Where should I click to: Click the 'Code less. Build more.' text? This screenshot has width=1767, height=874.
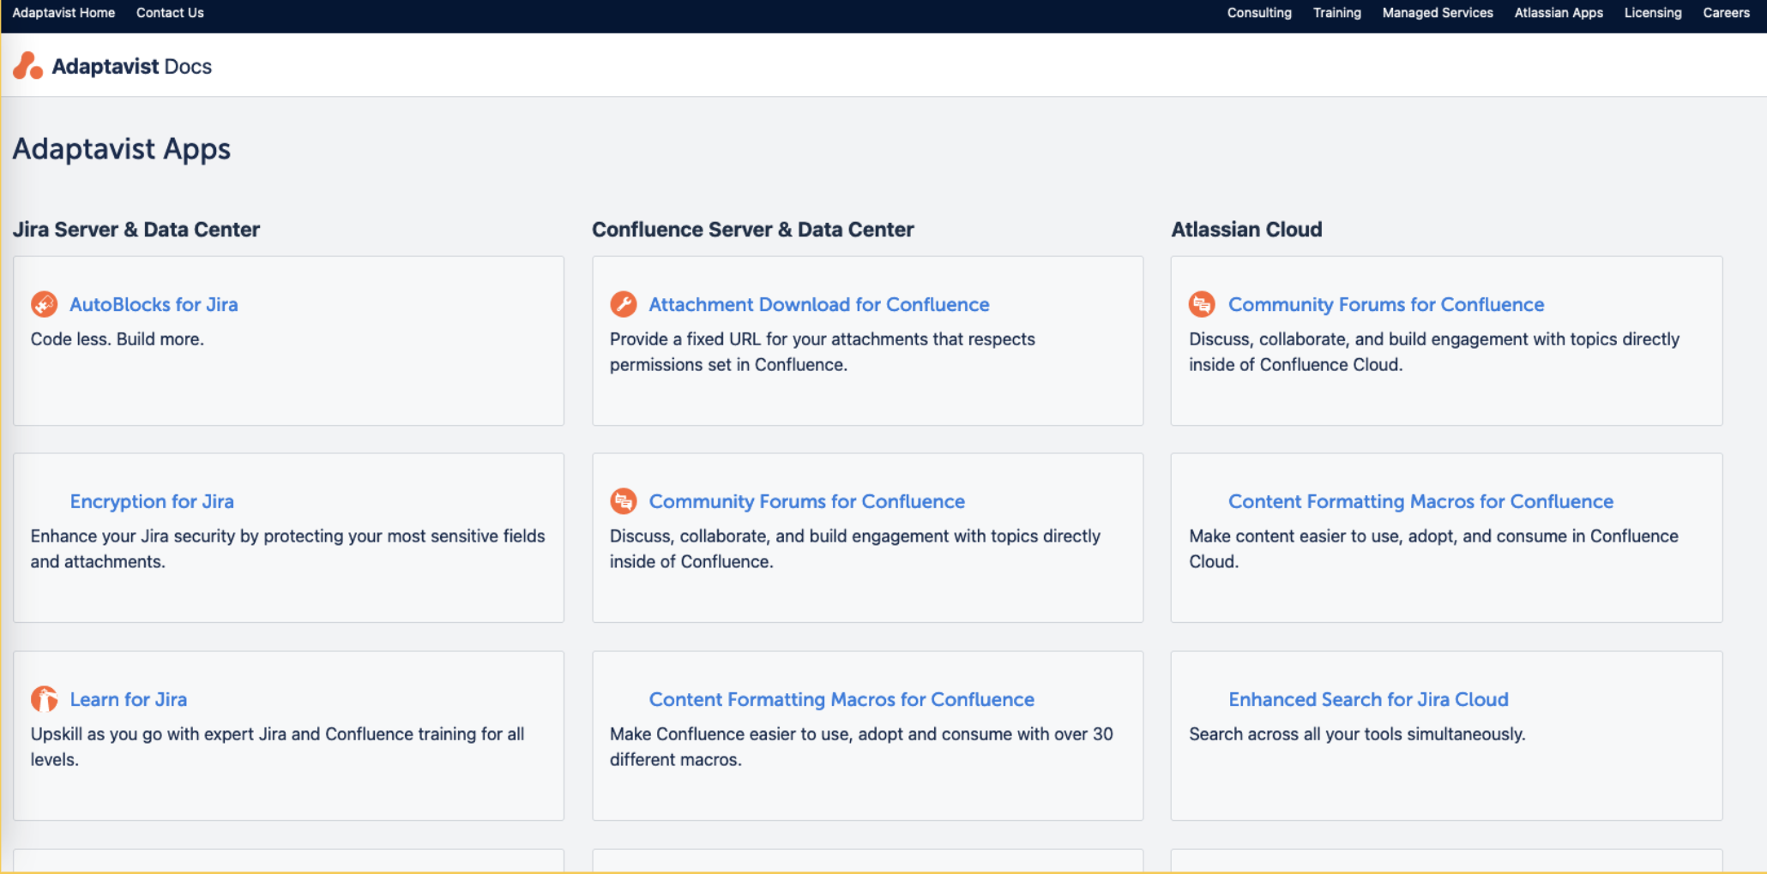click(118, 339)
